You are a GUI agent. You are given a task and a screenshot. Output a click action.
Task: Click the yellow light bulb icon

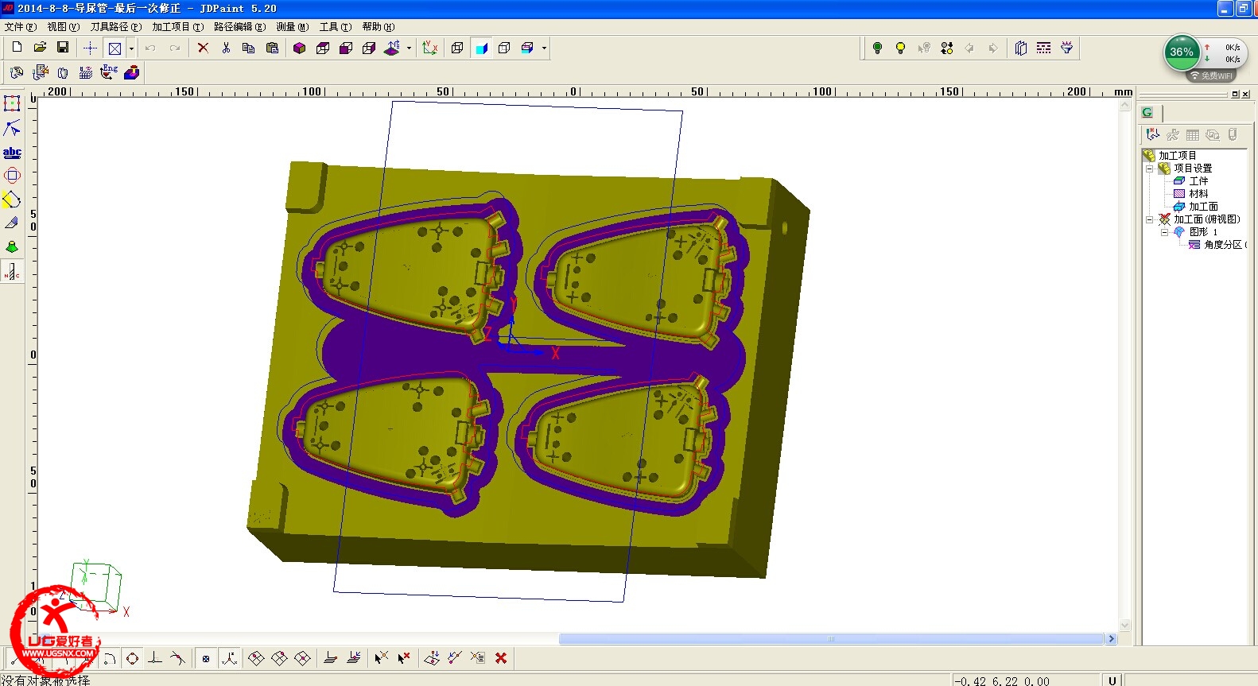coord(900,48)
